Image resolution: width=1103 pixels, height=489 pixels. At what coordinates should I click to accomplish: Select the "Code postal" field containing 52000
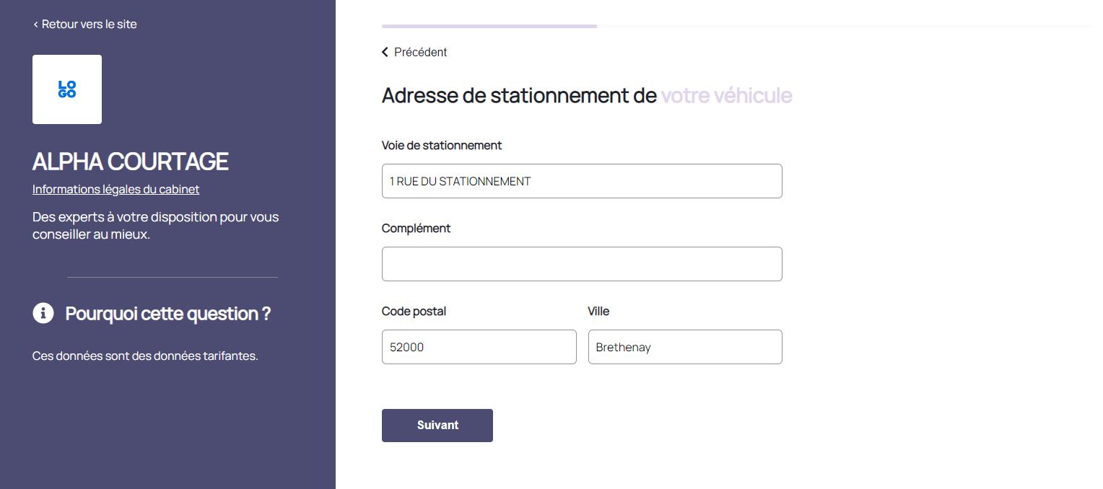point(479,347)
